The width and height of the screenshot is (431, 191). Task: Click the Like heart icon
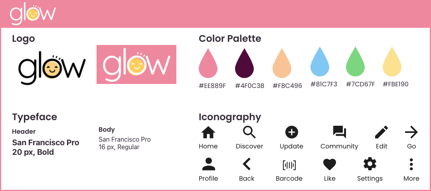coord(330,165)
